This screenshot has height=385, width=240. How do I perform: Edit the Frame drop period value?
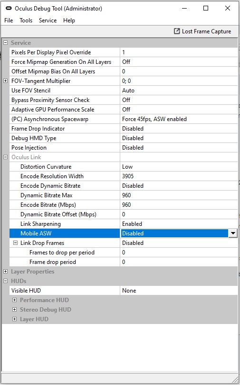click(179, 262)
